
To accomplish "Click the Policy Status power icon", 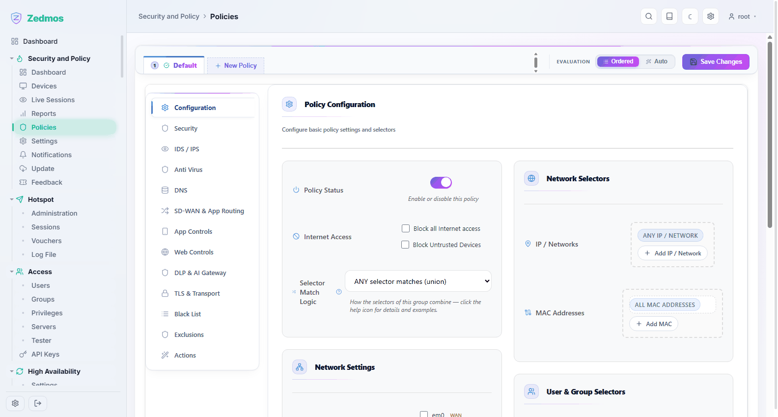I will click(296, 190).
